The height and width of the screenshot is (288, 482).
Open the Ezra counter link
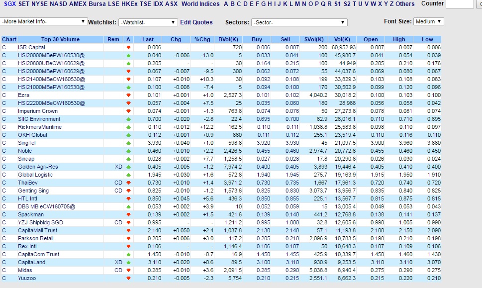tap(24, 96)
